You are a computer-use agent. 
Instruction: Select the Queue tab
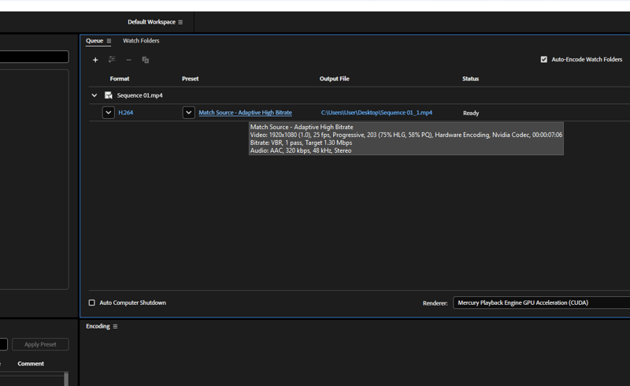[94, 41]
